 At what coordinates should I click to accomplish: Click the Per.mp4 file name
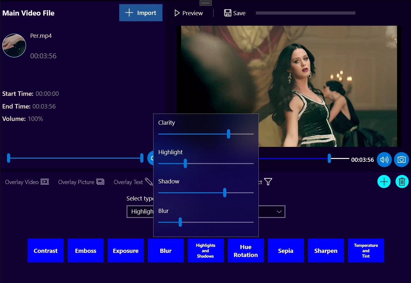pyautogui.click(x=41, y=36)
